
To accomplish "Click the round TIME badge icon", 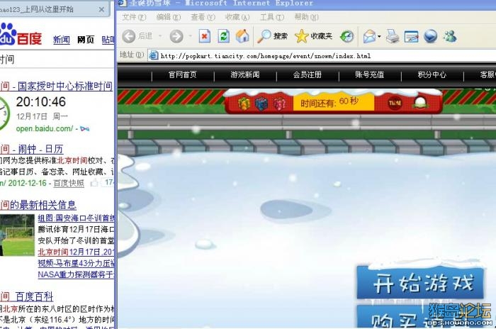I will pyautogui.click(x=395, y=104).
